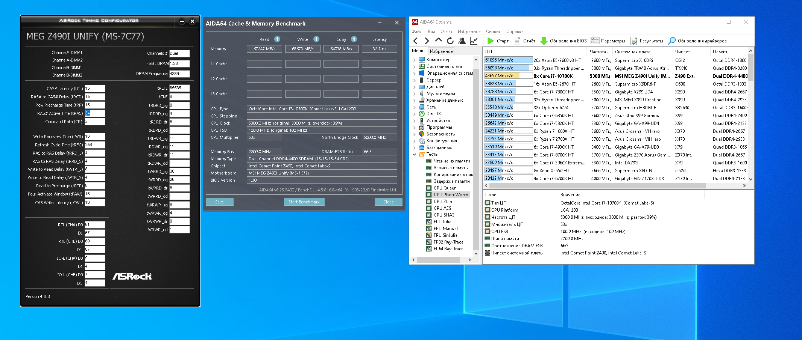802x340 pixels.
Task: Collapse the Тесты tree section
Action: (415, 154)
